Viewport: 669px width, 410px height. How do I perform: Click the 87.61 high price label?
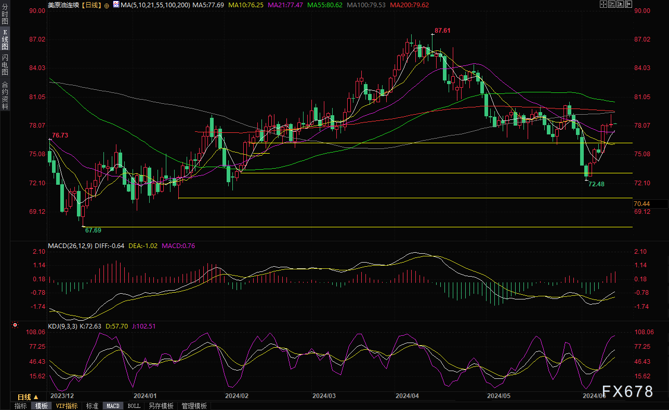(442, 31)
